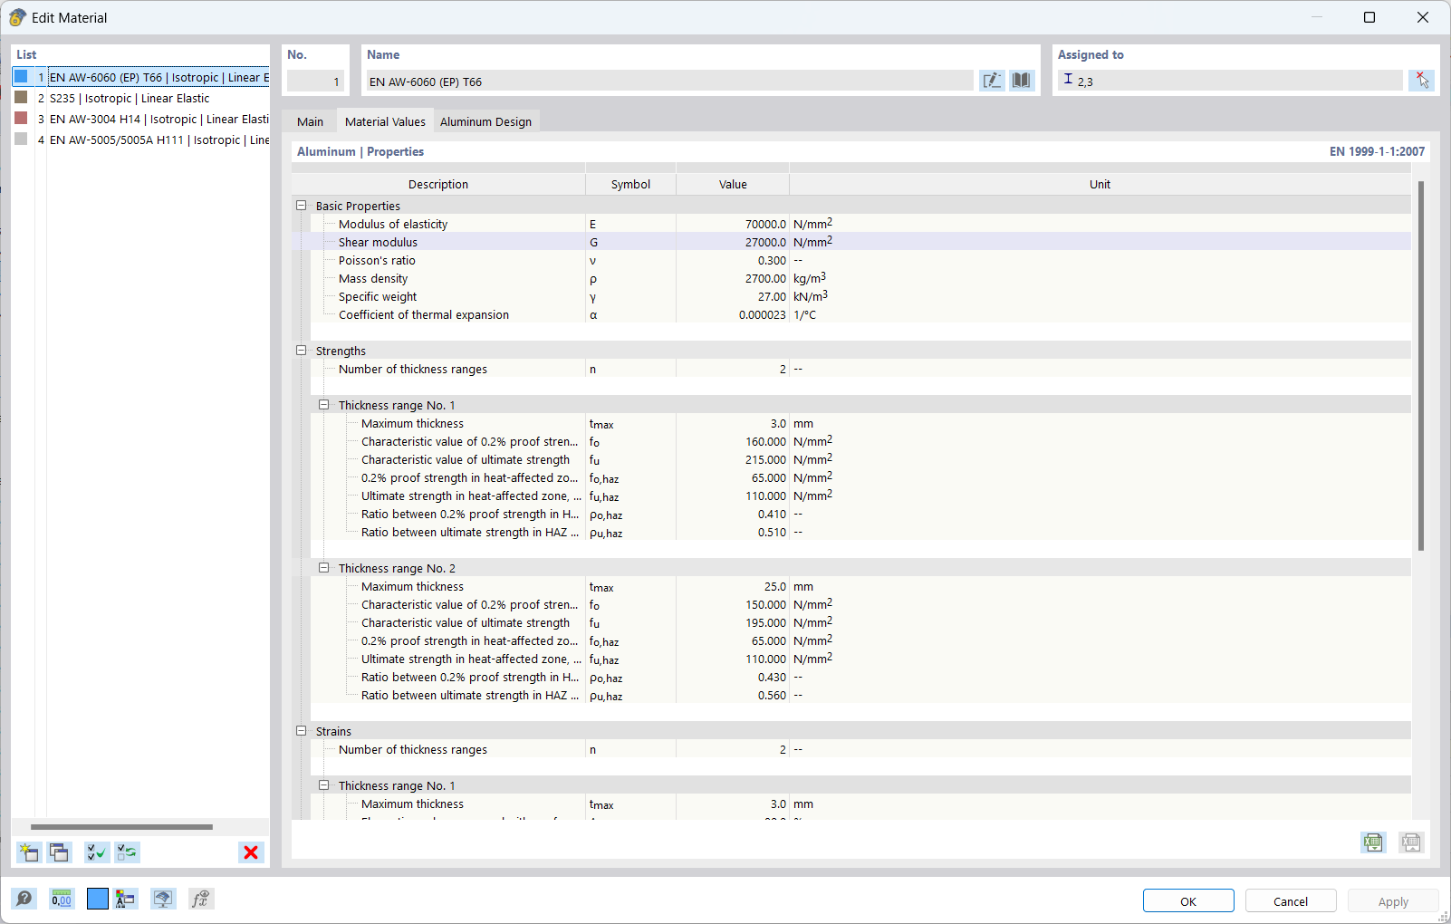1451x924 pixels.
Task: Select EN AW-3004 H14 material row
Action: tap(140, 119)
